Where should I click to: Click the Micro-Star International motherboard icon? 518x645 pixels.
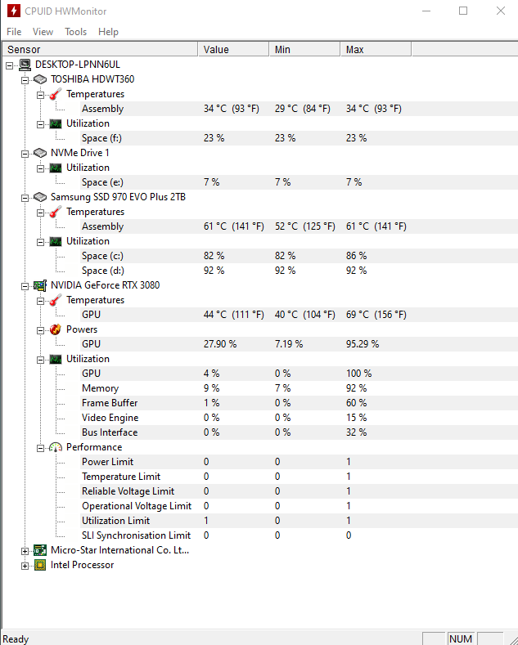click(x=40, y=550)
